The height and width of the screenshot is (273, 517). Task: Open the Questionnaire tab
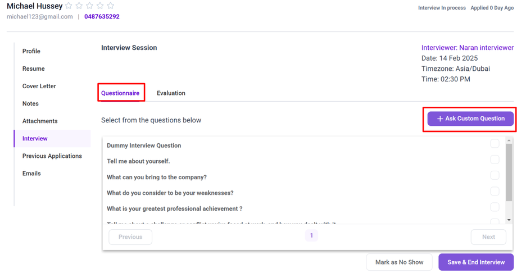pos(120,93)
